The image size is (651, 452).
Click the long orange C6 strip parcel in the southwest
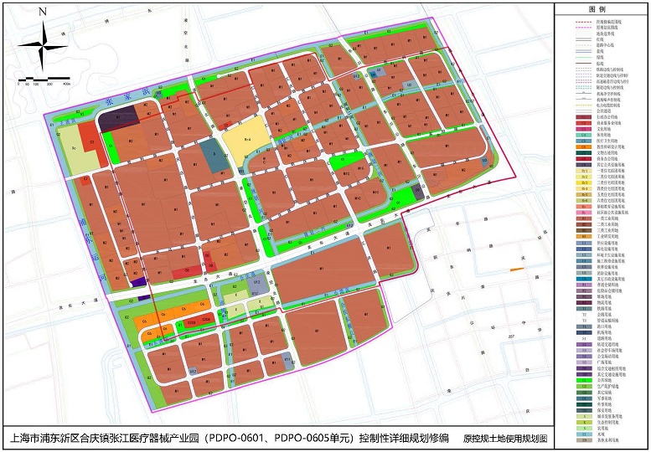[169, 315]
